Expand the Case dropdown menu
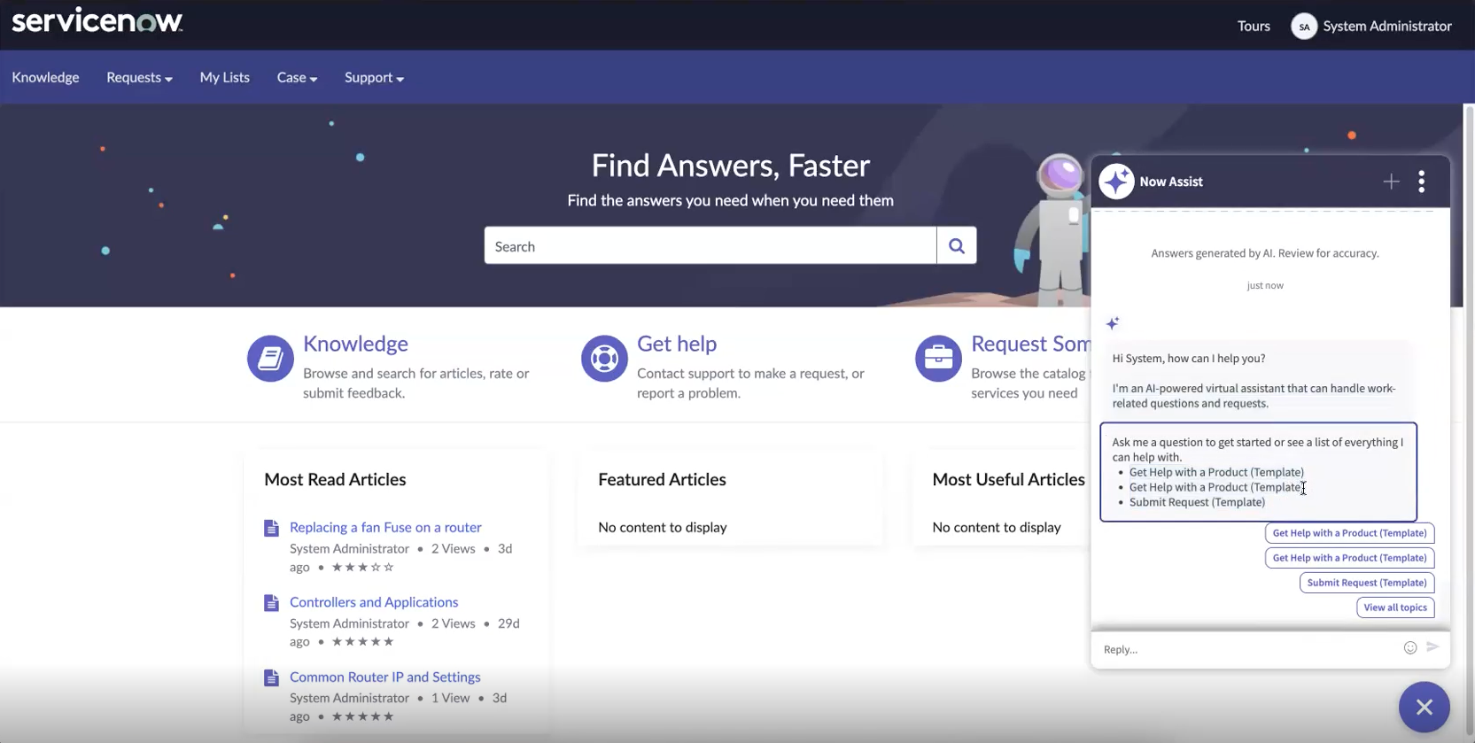This screenshot has width=1475, height=743. (297, 78)
